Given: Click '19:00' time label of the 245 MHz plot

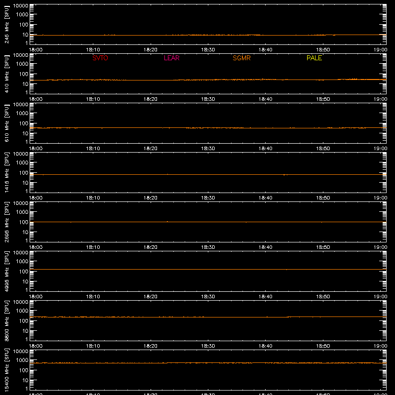Looking at the screenshot, I should (380, 50).
